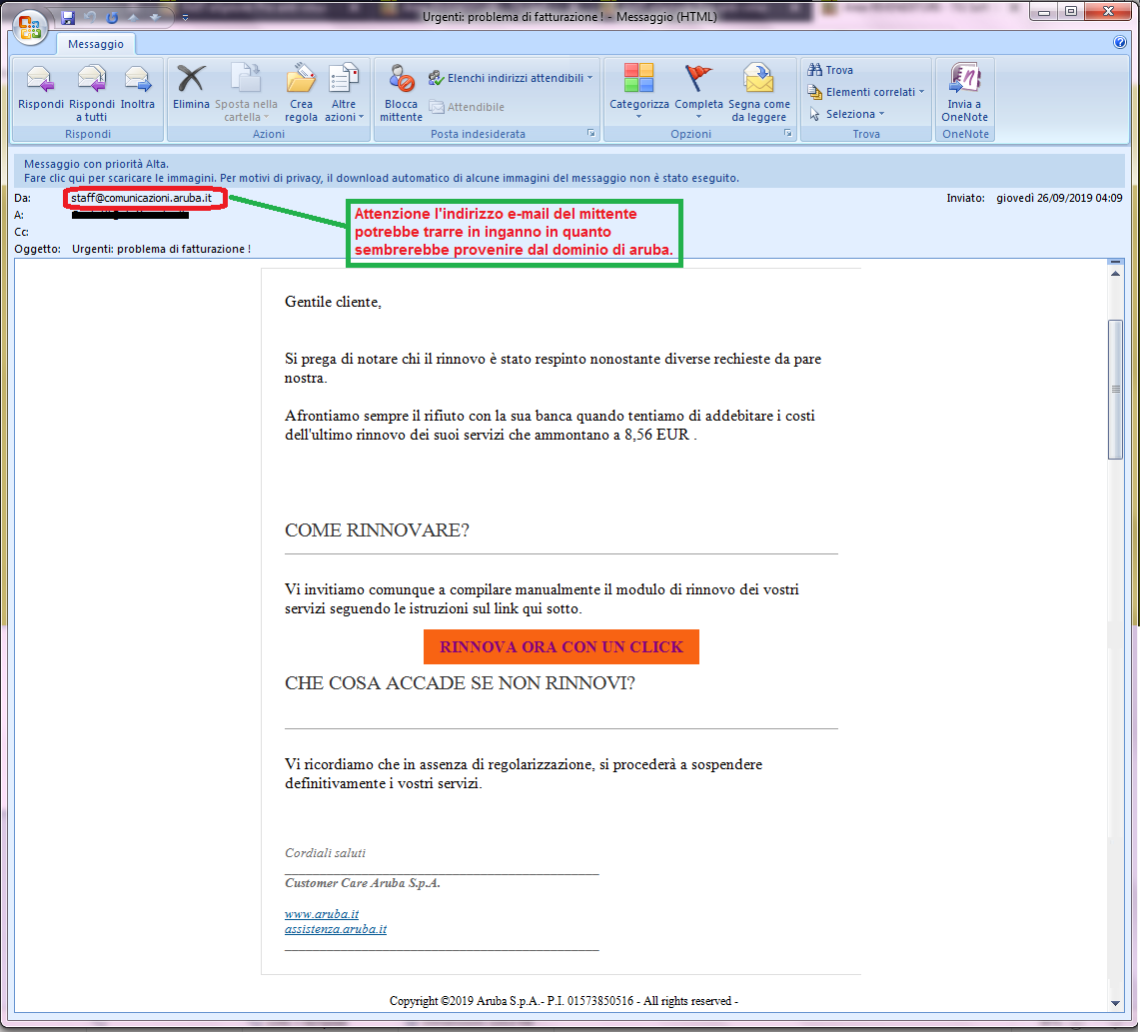Screen dimensions: 1140x1032
Task: Click the heading 'CHE COSA ACCADE SE NON RINNOVI?'
Action: point(460,683)
